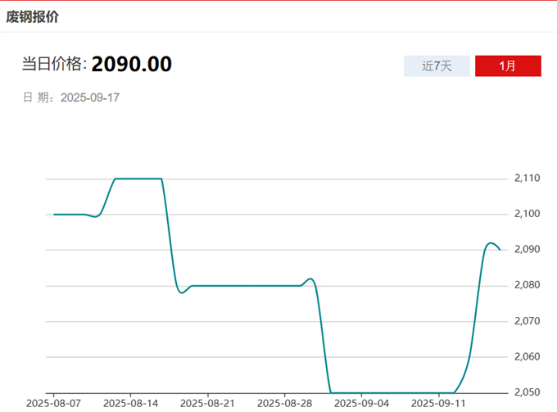Click x-axis label 2025-09-11
The image size is (557, 412).
[x=438, y=404]
